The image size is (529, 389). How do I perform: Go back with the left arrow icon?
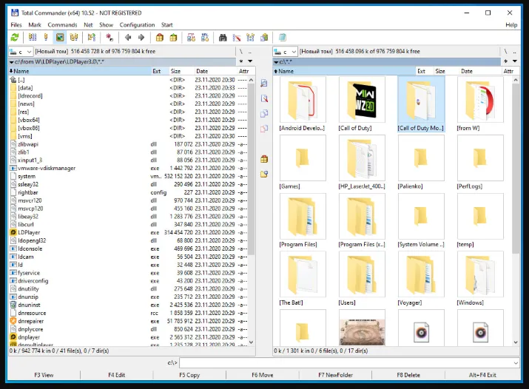point(127,38)
